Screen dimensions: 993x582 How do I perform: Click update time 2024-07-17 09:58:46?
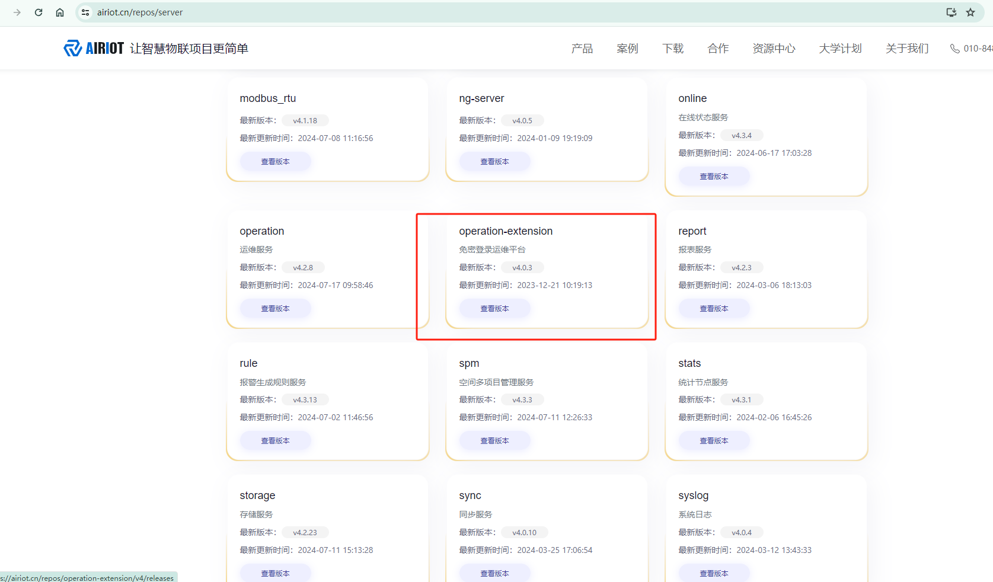[x=336, y=285]
